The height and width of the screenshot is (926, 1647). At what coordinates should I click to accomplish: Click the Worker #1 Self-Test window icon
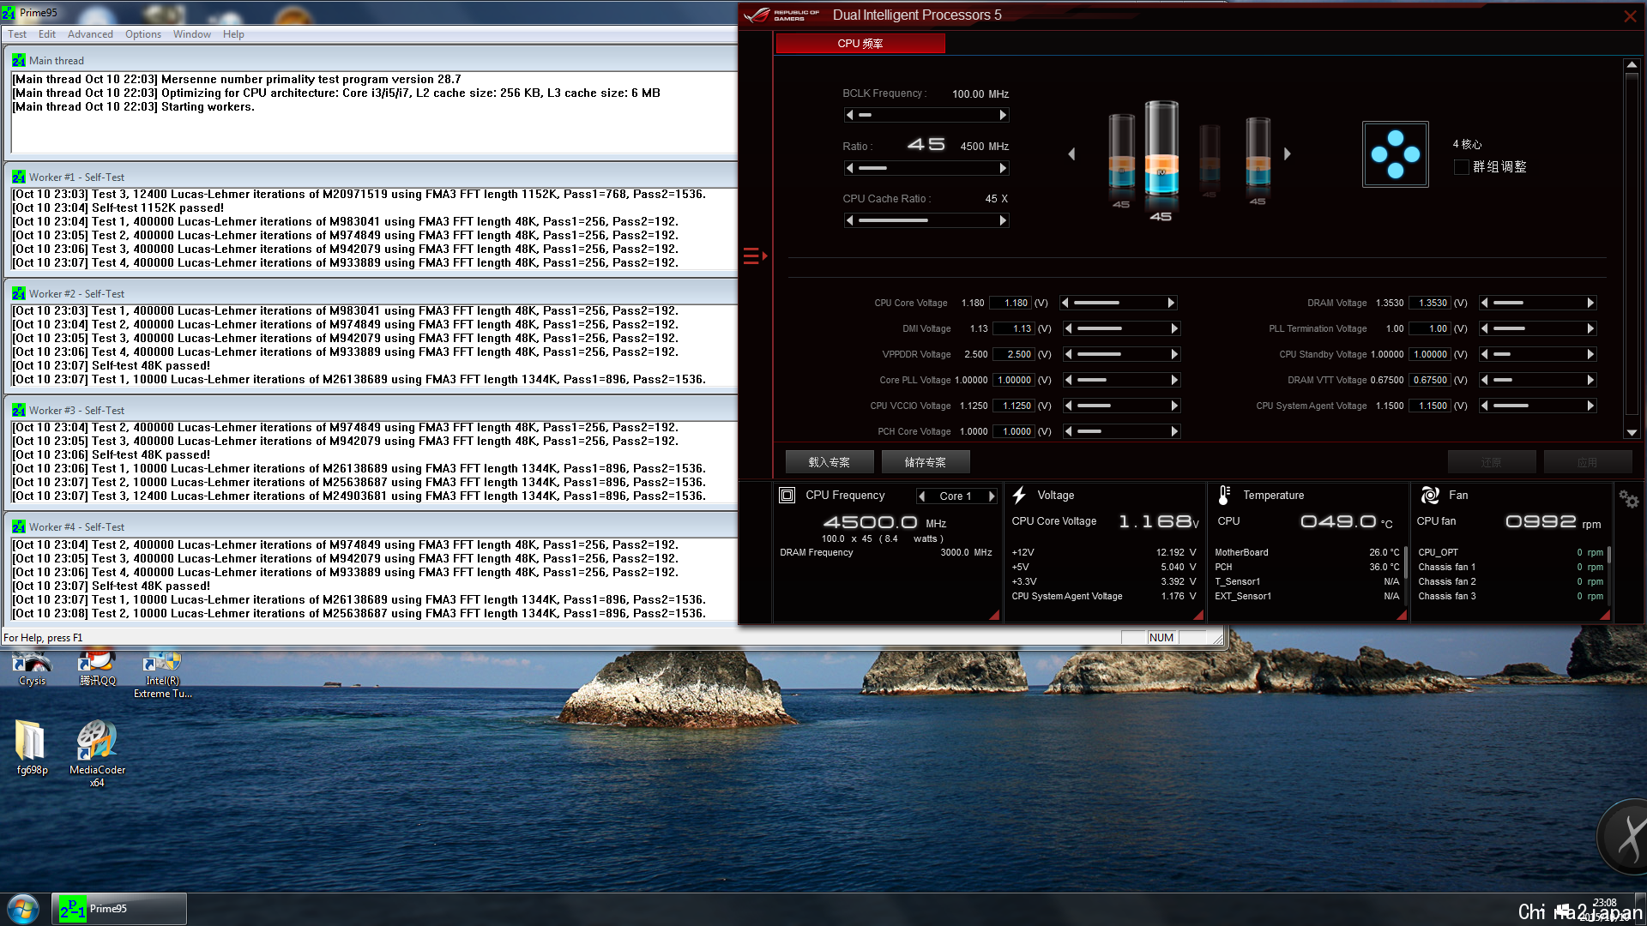point(18,177)
